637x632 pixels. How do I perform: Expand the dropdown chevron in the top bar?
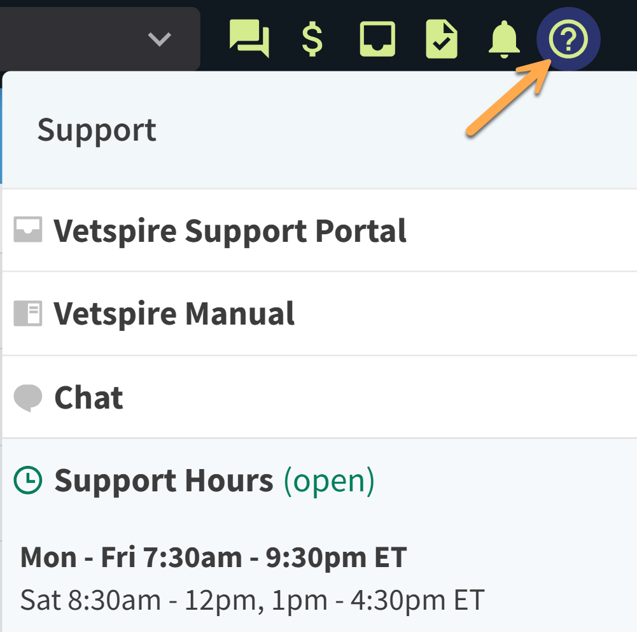pos(159,38)
